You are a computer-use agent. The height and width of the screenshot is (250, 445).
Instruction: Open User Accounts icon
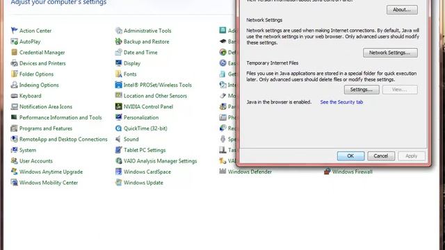(x=14, y=160)
